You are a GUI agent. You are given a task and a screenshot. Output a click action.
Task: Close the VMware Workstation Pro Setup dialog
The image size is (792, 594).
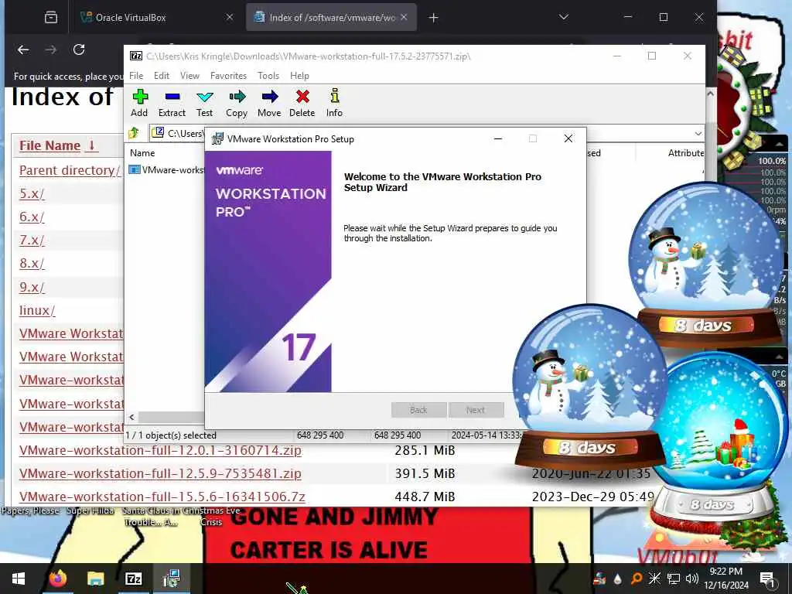(568, 139)
